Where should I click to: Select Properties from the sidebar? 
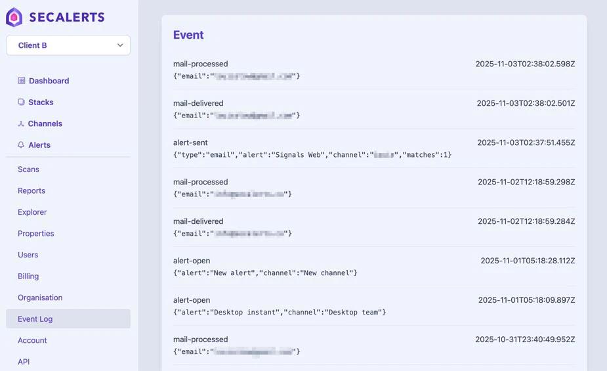36,233
